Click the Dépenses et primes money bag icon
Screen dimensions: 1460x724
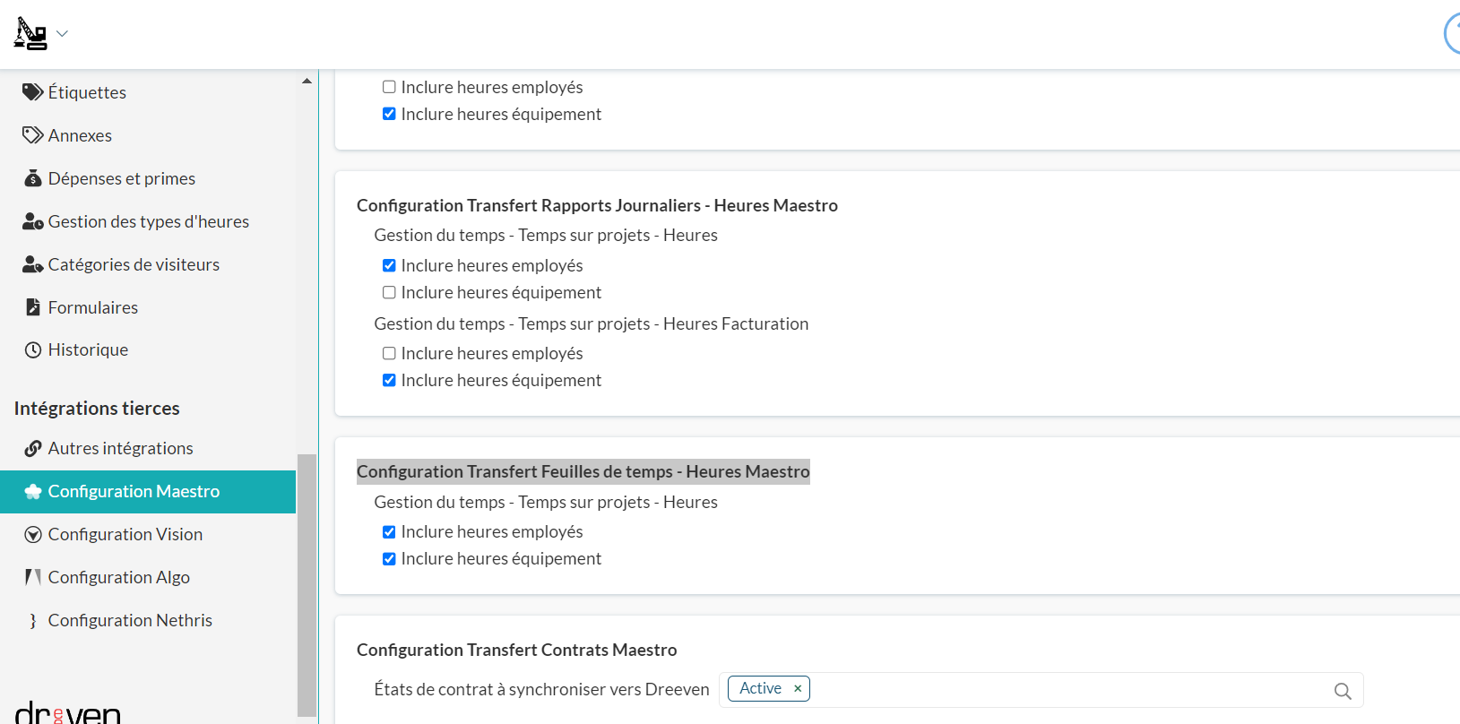[x=33, y=178]
